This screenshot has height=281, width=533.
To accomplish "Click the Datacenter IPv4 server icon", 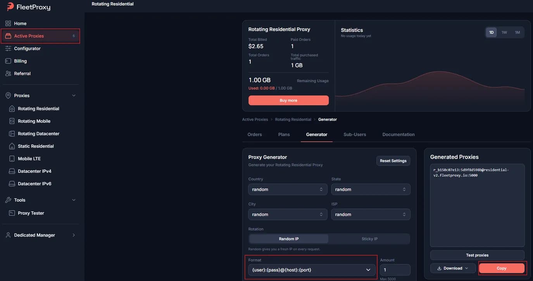I will click(x=12, y=171).
